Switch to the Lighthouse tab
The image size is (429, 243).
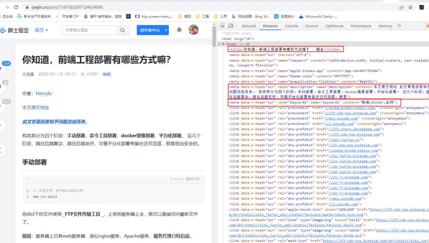click(x=334, y=26)
